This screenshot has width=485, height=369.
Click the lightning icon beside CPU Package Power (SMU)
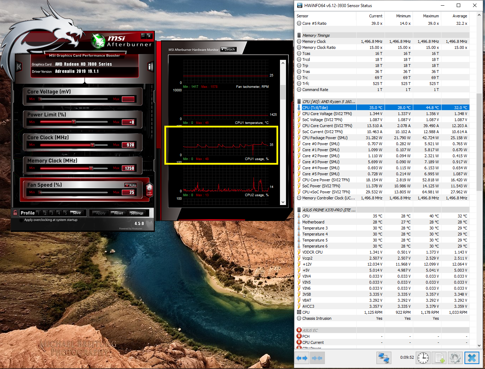pos(299,138)
